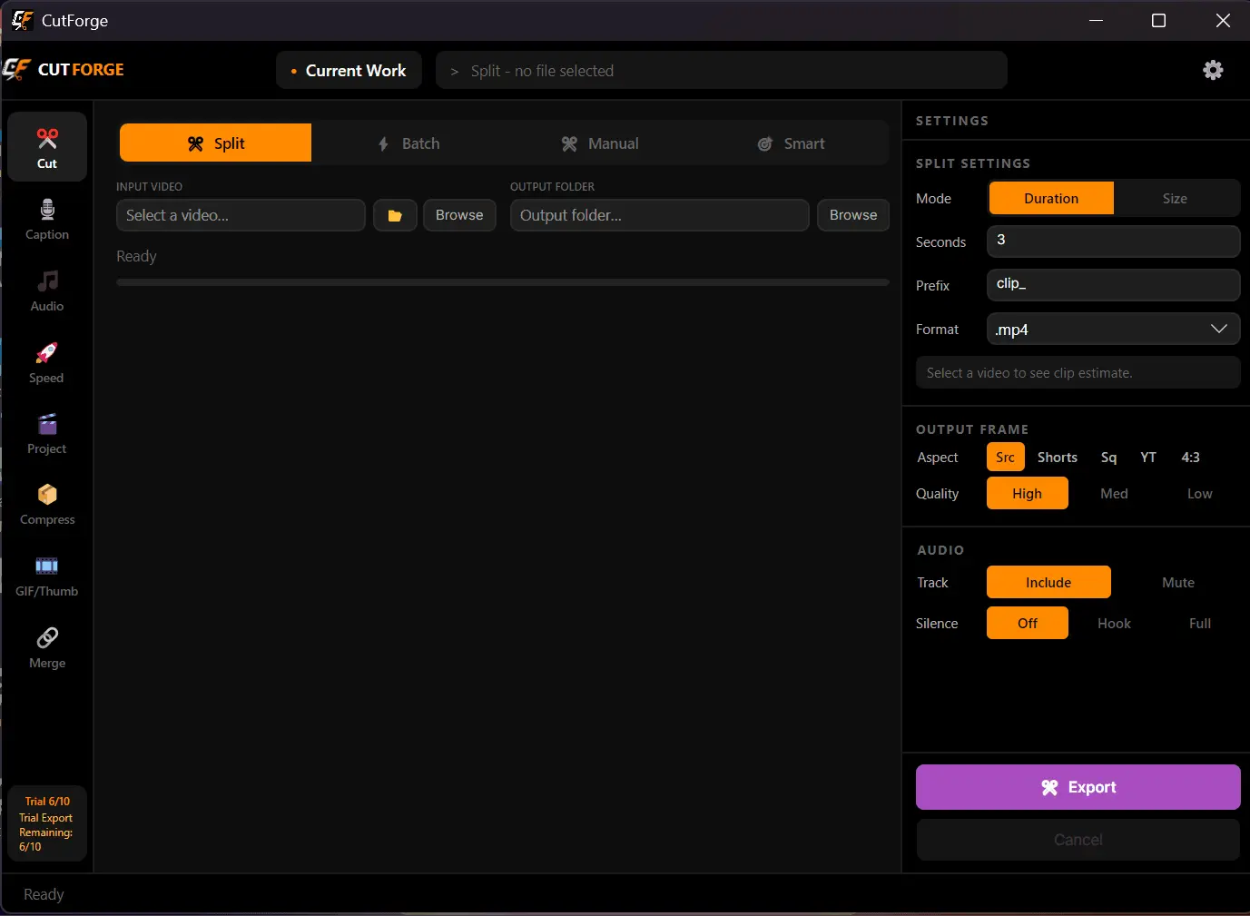Switch to the Manual tab
Viewport: 1250px width, 916px height.
pos(600,143)
